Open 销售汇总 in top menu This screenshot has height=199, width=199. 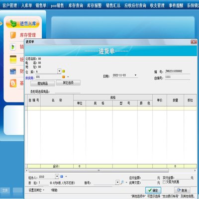click(113, 5)
